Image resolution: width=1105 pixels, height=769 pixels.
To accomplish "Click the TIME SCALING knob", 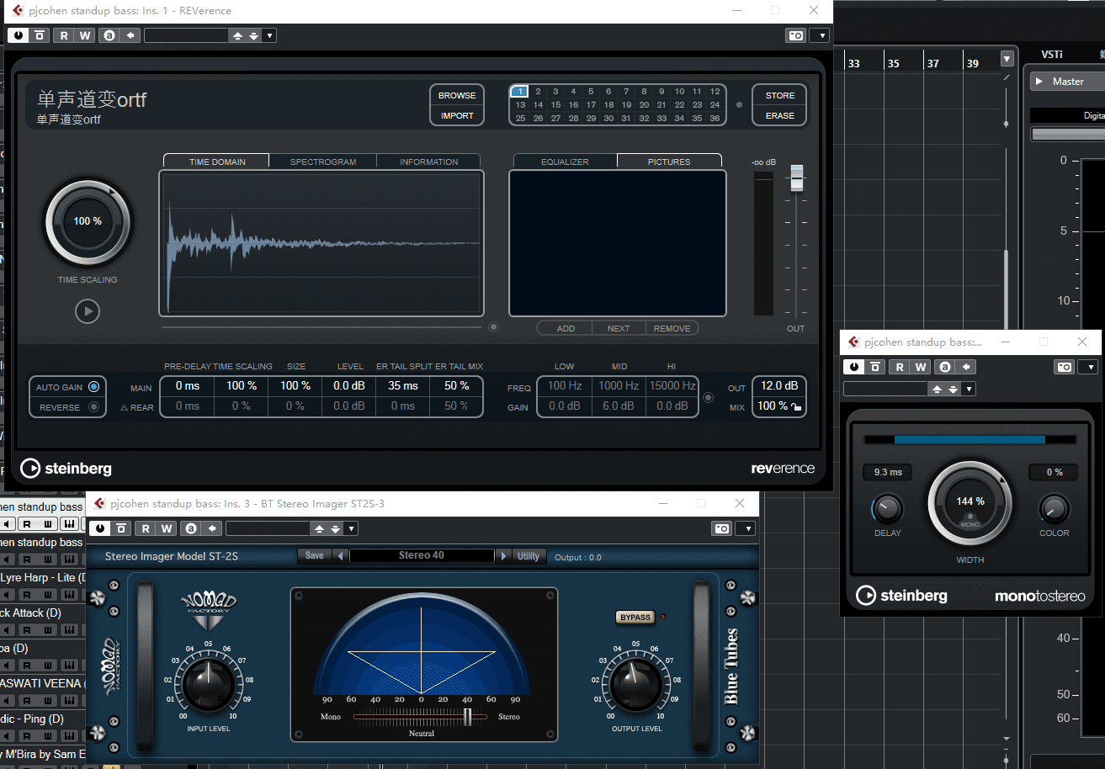I will point(88,222).
